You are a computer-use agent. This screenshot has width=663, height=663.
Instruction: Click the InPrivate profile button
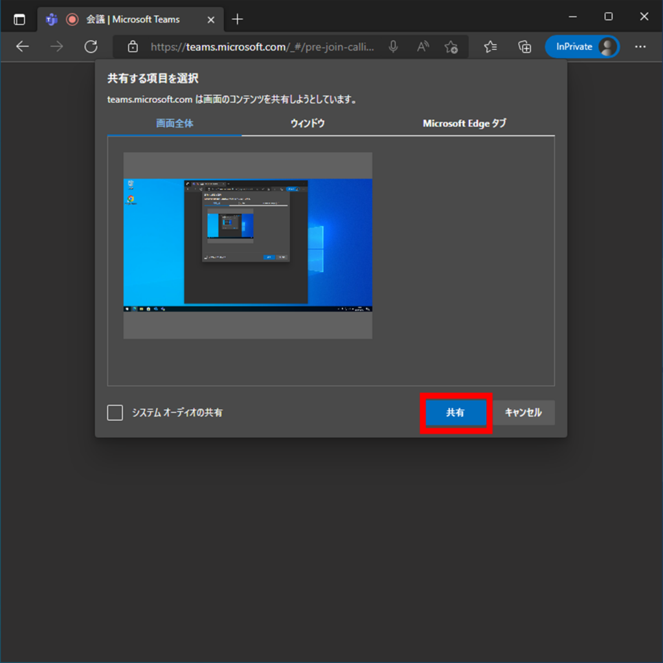coord(582,47)
